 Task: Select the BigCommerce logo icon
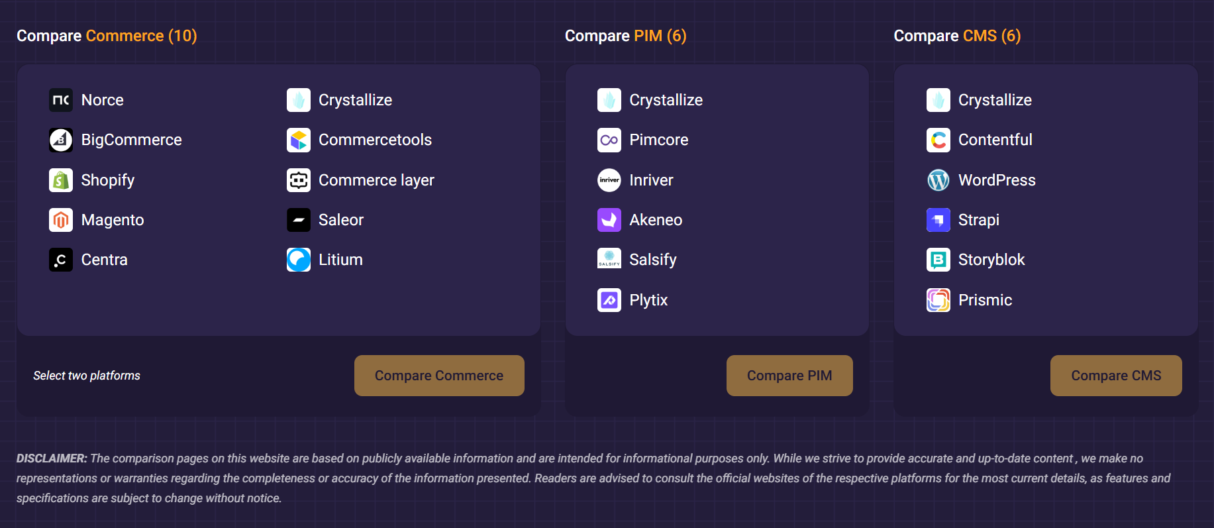61,140
